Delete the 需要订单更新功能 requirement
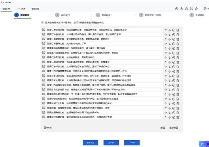The image size is (209, 147). click(178, 39)
